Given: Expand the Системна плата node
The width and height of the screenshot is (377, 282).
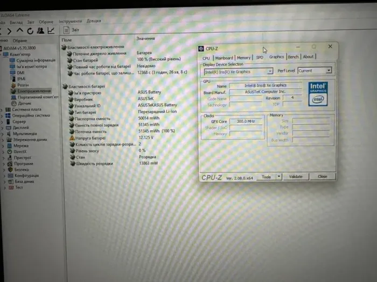Looking at the screenshot, I should click(x=2, y=110).
